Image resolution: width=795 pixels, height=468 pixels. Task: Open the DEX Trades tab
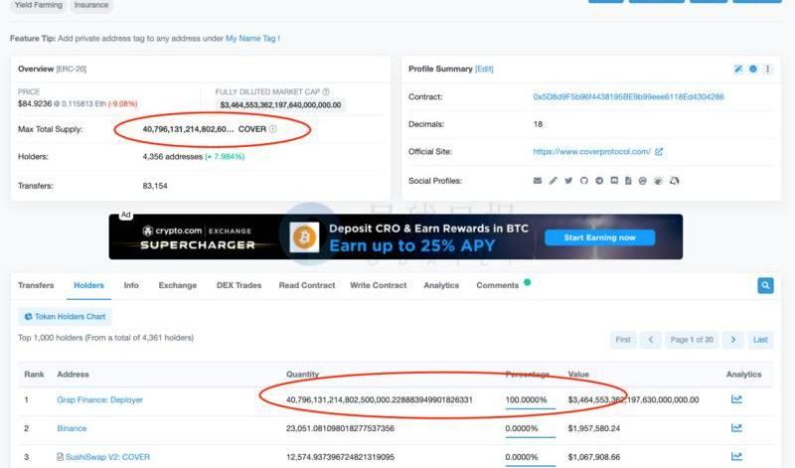(238, 285)
